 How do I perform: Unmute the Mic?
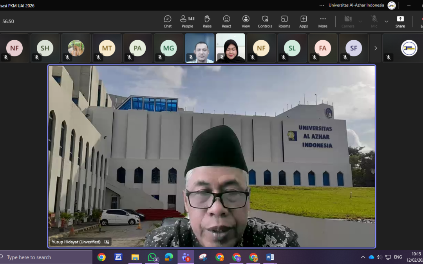[x=374, y=22]
